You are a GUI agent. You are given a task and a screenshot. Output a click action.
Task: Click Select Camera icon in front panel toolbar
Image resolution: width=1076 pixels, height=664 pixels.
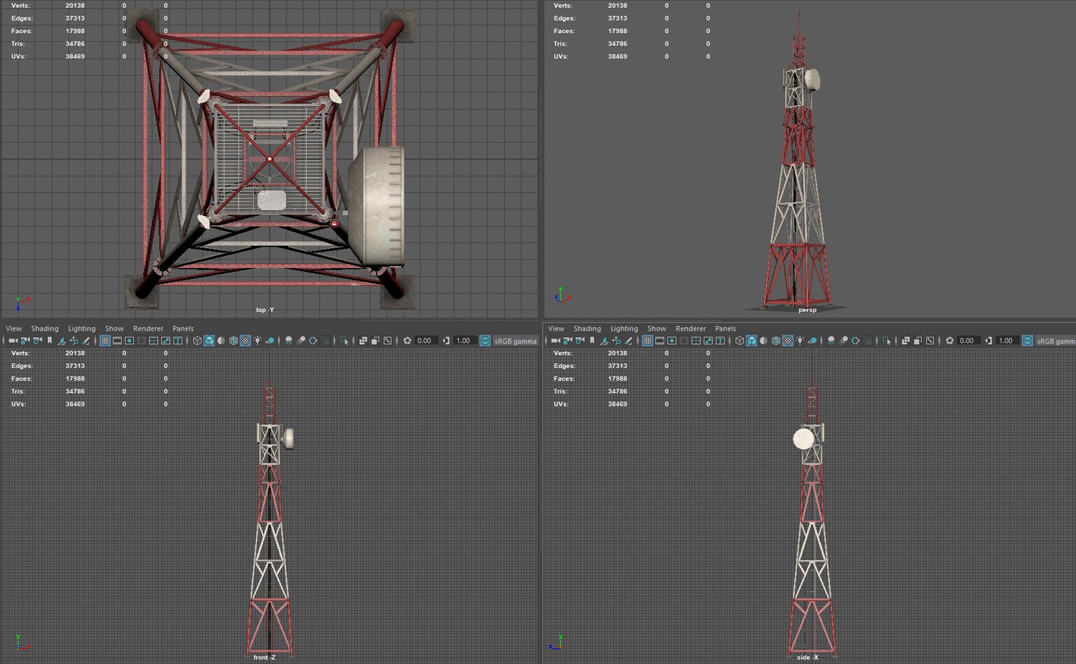[13, 341]
